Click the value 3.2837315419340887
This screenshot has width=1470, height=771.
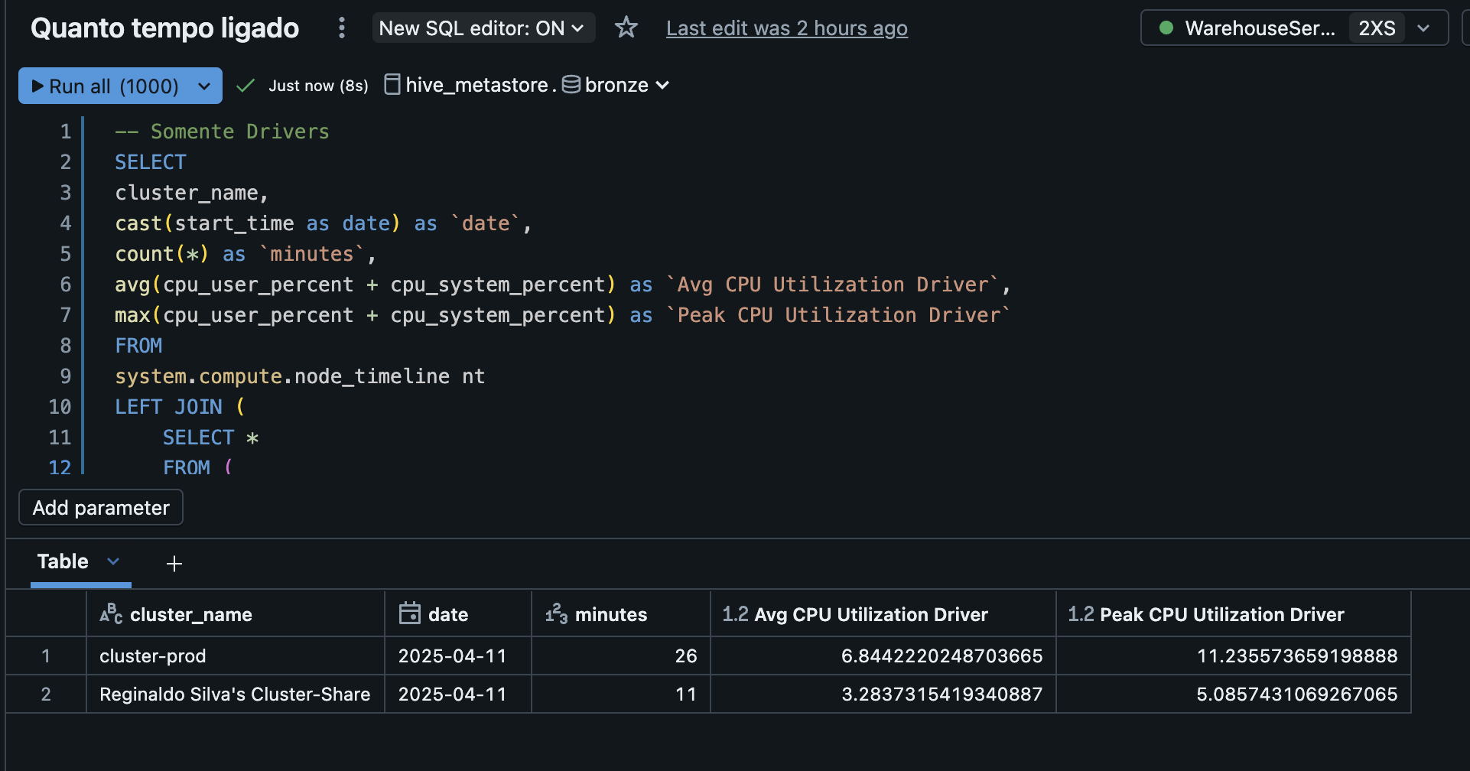[942, 694]
